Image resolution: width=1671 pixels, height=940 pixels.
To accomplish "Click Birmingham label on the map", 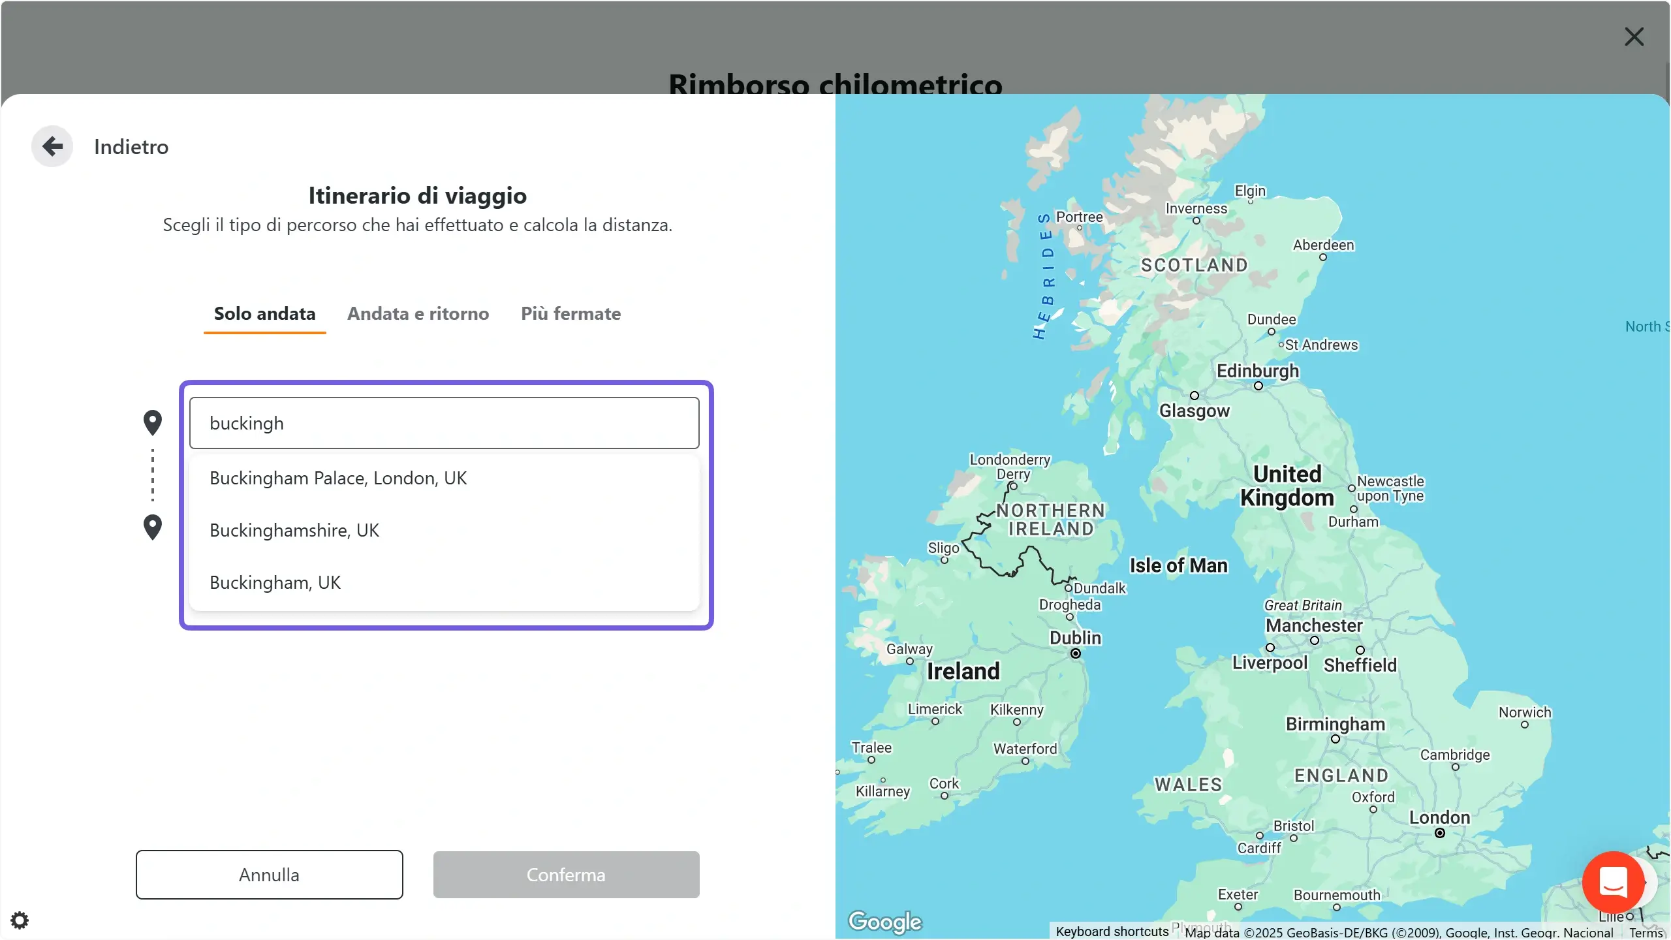I will 1335,724.
